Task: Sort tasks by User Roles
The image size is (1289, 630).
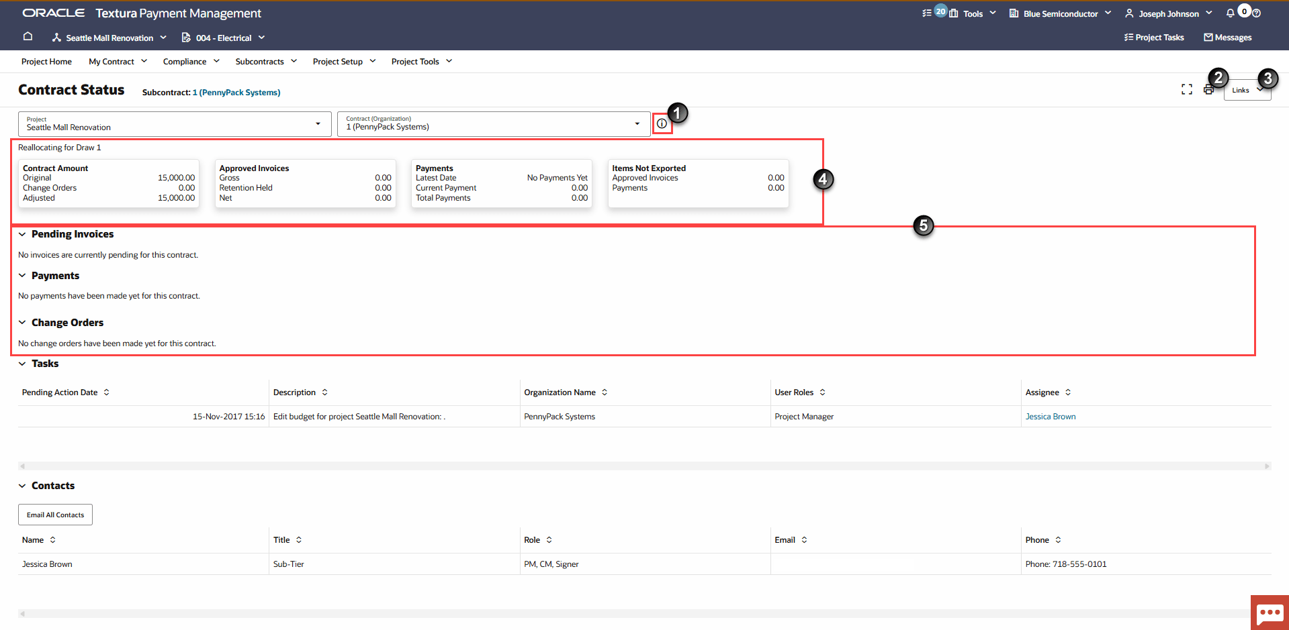Action: pyautogui.click(x=822, y=392)
